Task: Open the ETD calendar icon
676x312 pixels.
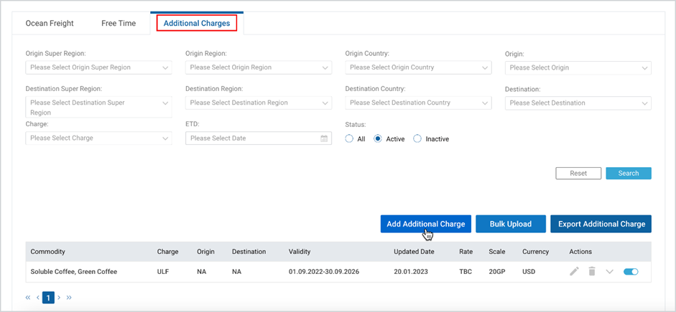Action: click(x=324, y=138)
